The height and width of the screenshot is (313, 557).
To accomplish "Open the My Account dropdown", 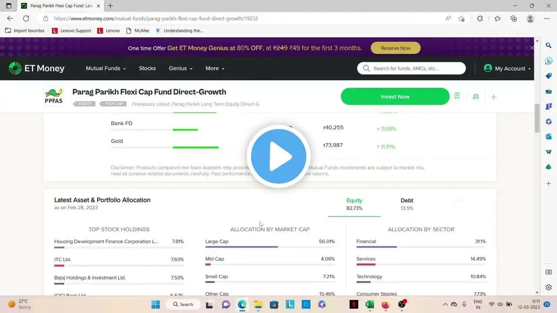I will (507, 68).
